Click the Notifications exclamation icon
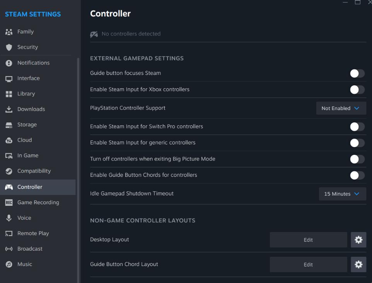Viewport: 372px width, 283px height. [x=9, y=63]
